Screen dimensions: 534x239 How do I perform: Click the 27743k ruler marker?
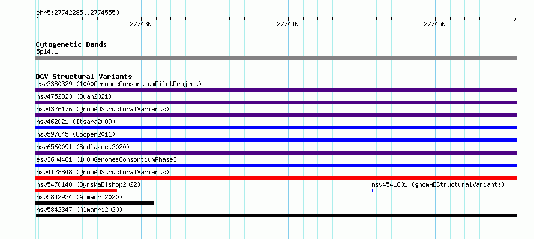[140, 24]
